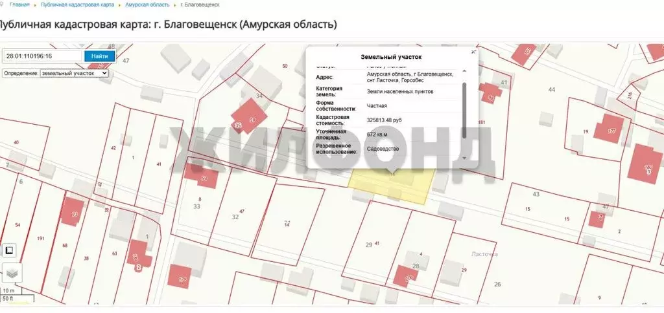Viewport: 664px width, 313px height.
Task: Activate the map measure tool icon
Action: click(x=9, y=250)
